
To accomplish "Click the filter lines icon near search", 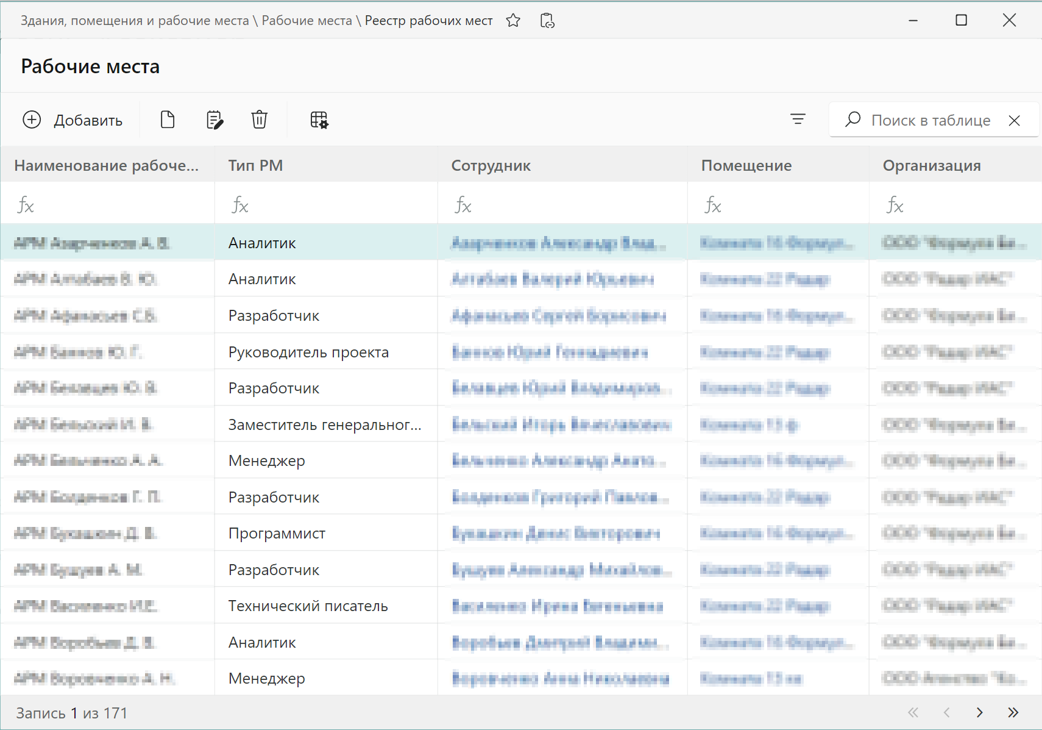I will point(798,120).
